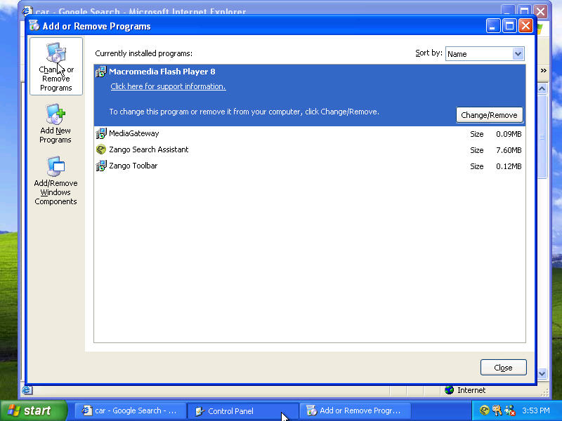This screenshot has width=562, height=421.
Task: Click the messenger icon in system tray
Action: pyautogui.click(x=510, y=410)
